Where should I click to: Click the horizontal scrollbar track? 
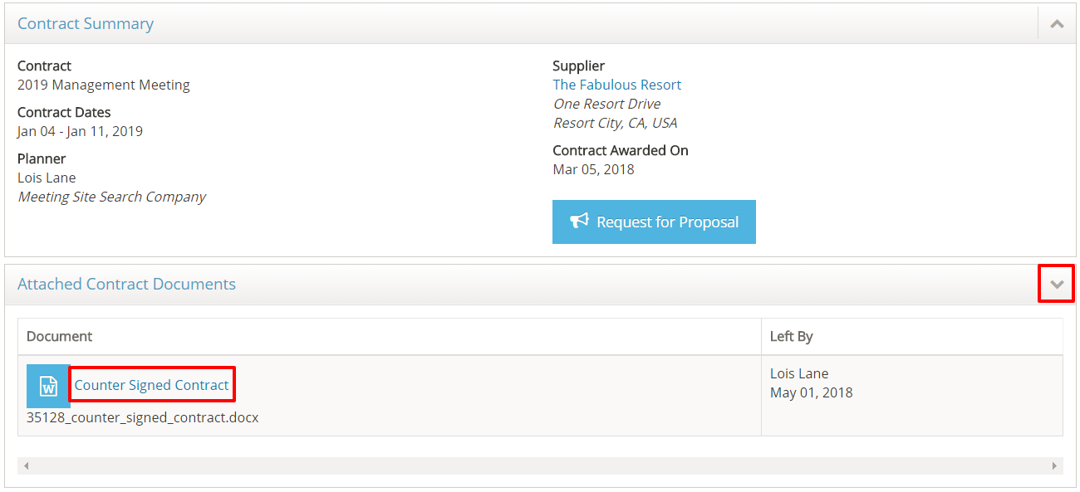click(x=540, y=466)
